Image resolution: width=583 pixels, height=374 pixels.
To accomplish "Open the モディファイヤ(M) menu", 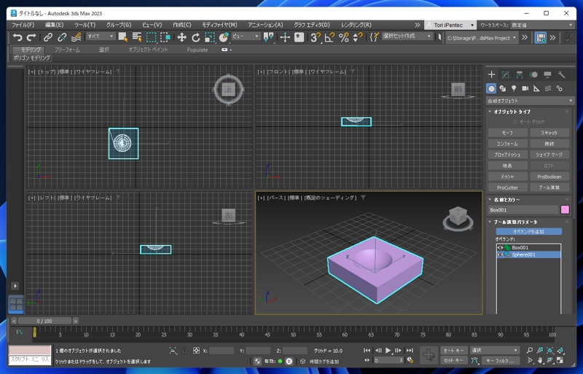I will pyautogui.click(x=219, y=25).
